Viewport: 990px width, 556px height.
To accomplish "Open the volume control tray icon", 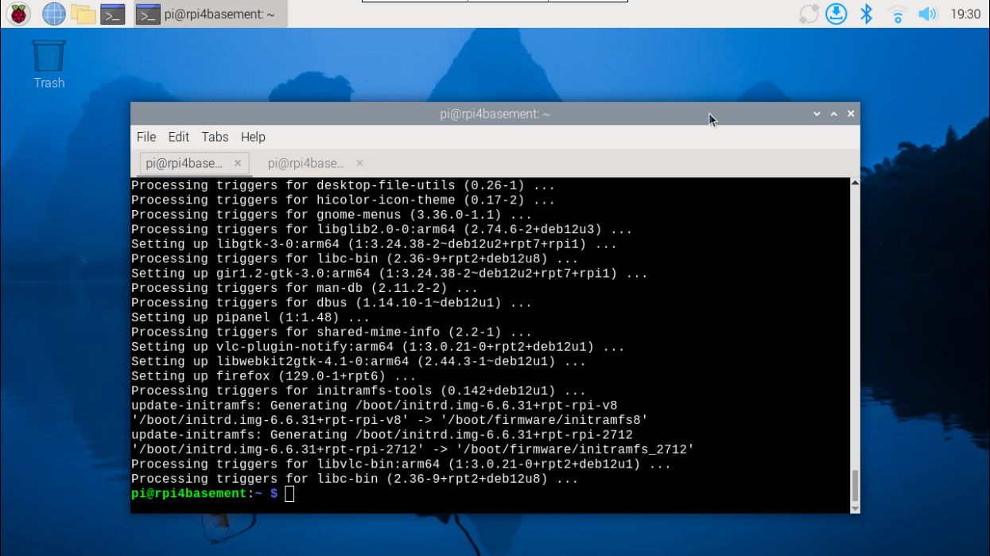I will pyautogui.click(x=927, y=14).
